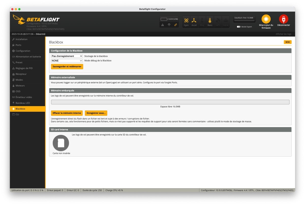Open the CLI tab
Screen dimensions: 305x205
click(x=27, y=115)
